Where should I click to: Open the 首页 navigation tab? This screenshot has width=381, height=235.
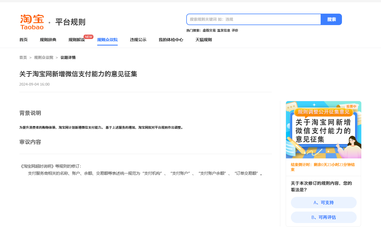[x=23, y=40]
